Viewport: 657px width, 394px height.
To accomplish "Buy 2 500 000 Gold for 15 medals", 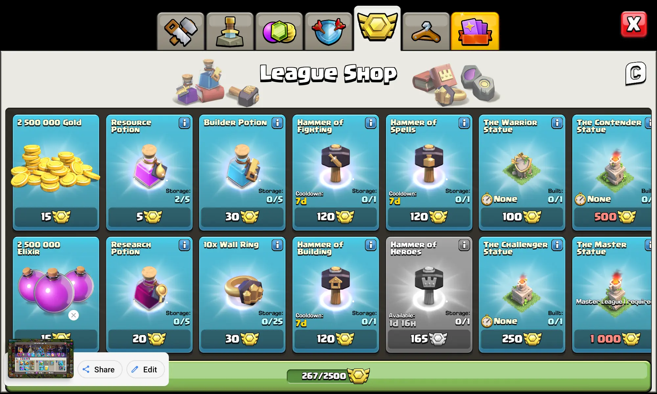I will pos(56,217).
